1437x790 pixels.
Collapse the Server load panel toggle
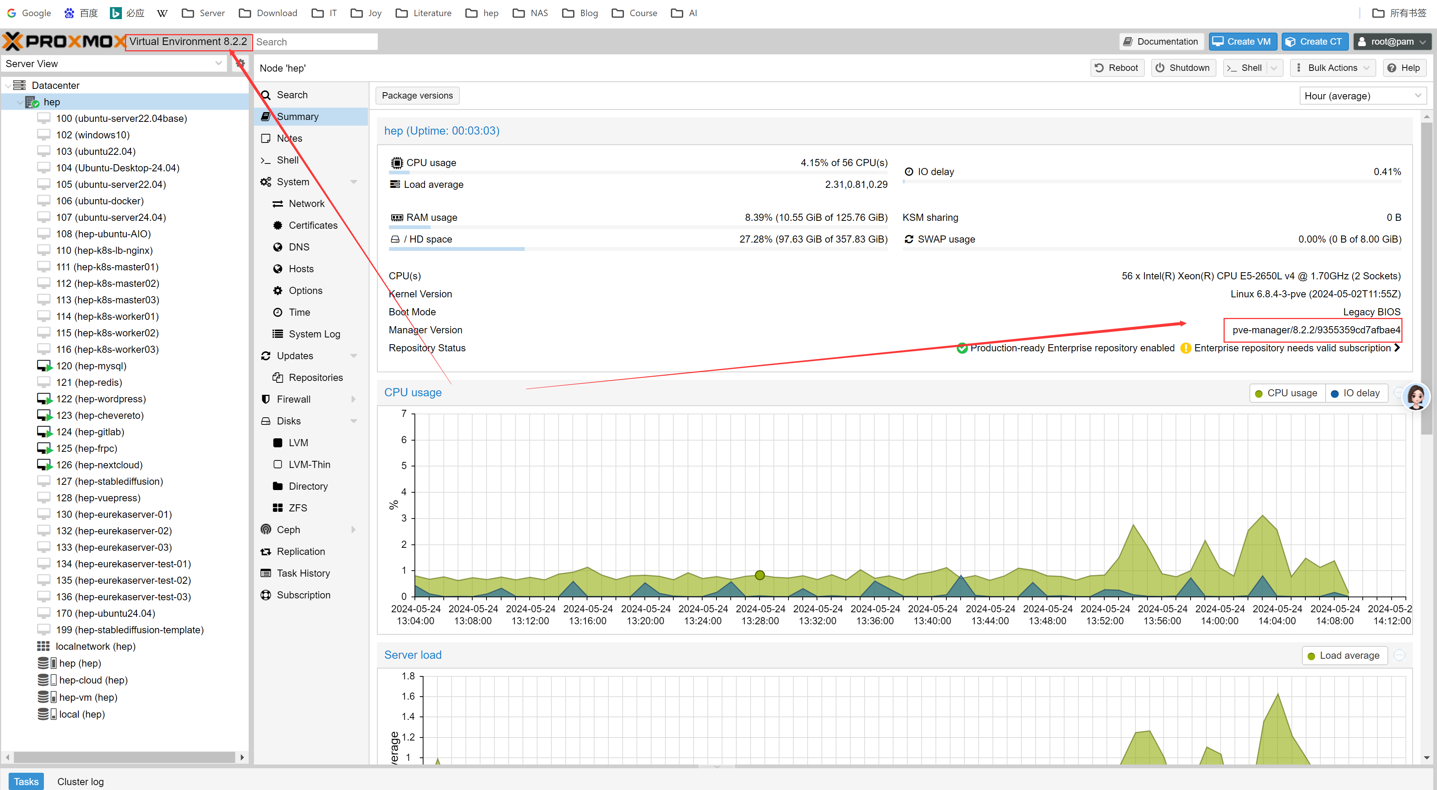pyautogui.click(x=1399, y=655)
